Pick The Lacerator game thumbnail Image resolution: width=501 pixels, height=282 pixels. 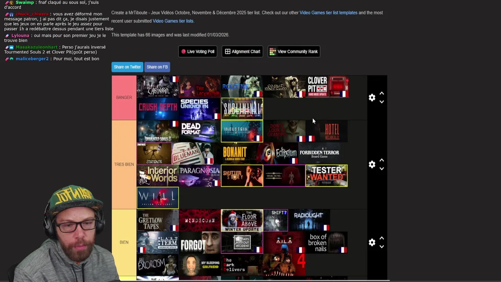coord(200,87)
